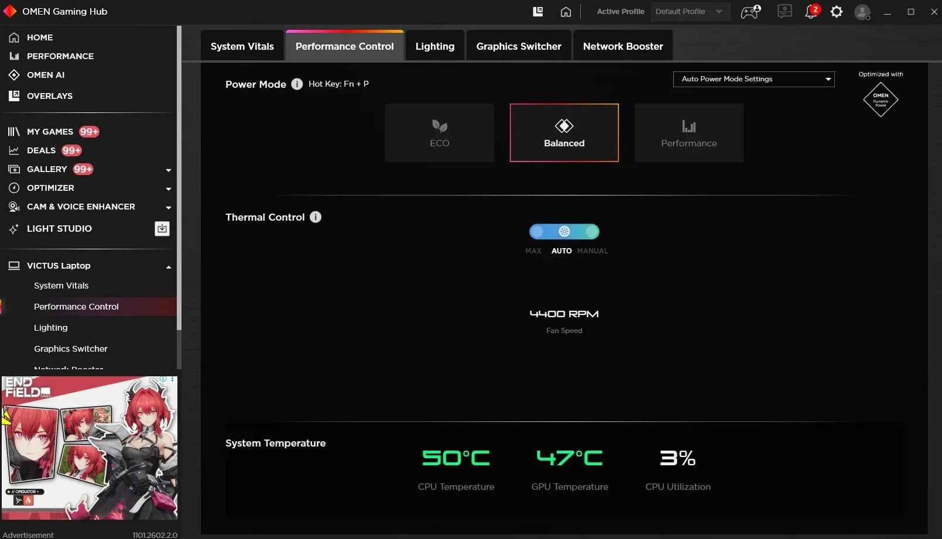Image resolution: width=942 pixels, height=539 pixels.
Task: Click the GALLERY 99+ badge
Action: click(x=83, y=169)
